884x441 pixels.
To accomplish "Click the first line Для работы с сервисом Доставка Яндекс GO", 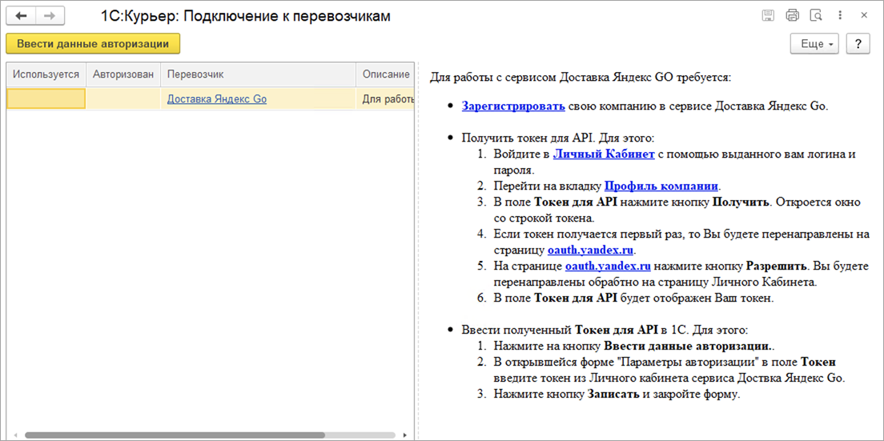I will pyautogui.click(x=580, y=76).
